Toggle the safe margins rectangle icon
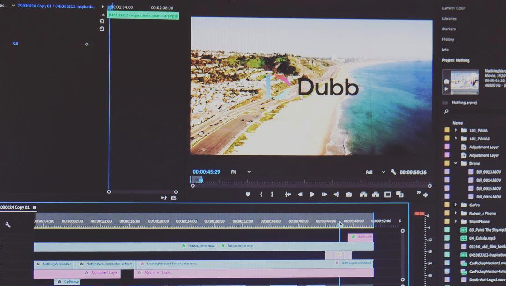506x286 pixels. [388, 194]
